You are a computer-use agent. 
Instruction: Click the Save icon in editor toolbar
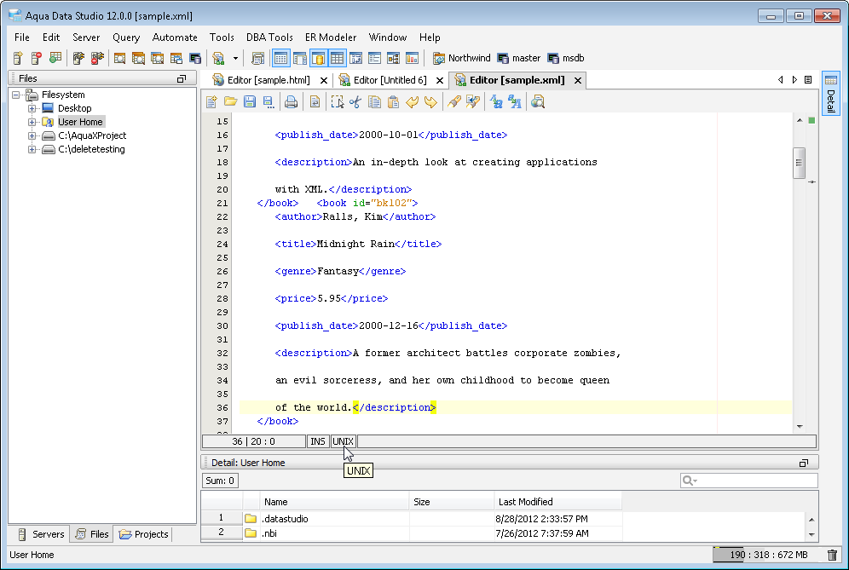250,102
